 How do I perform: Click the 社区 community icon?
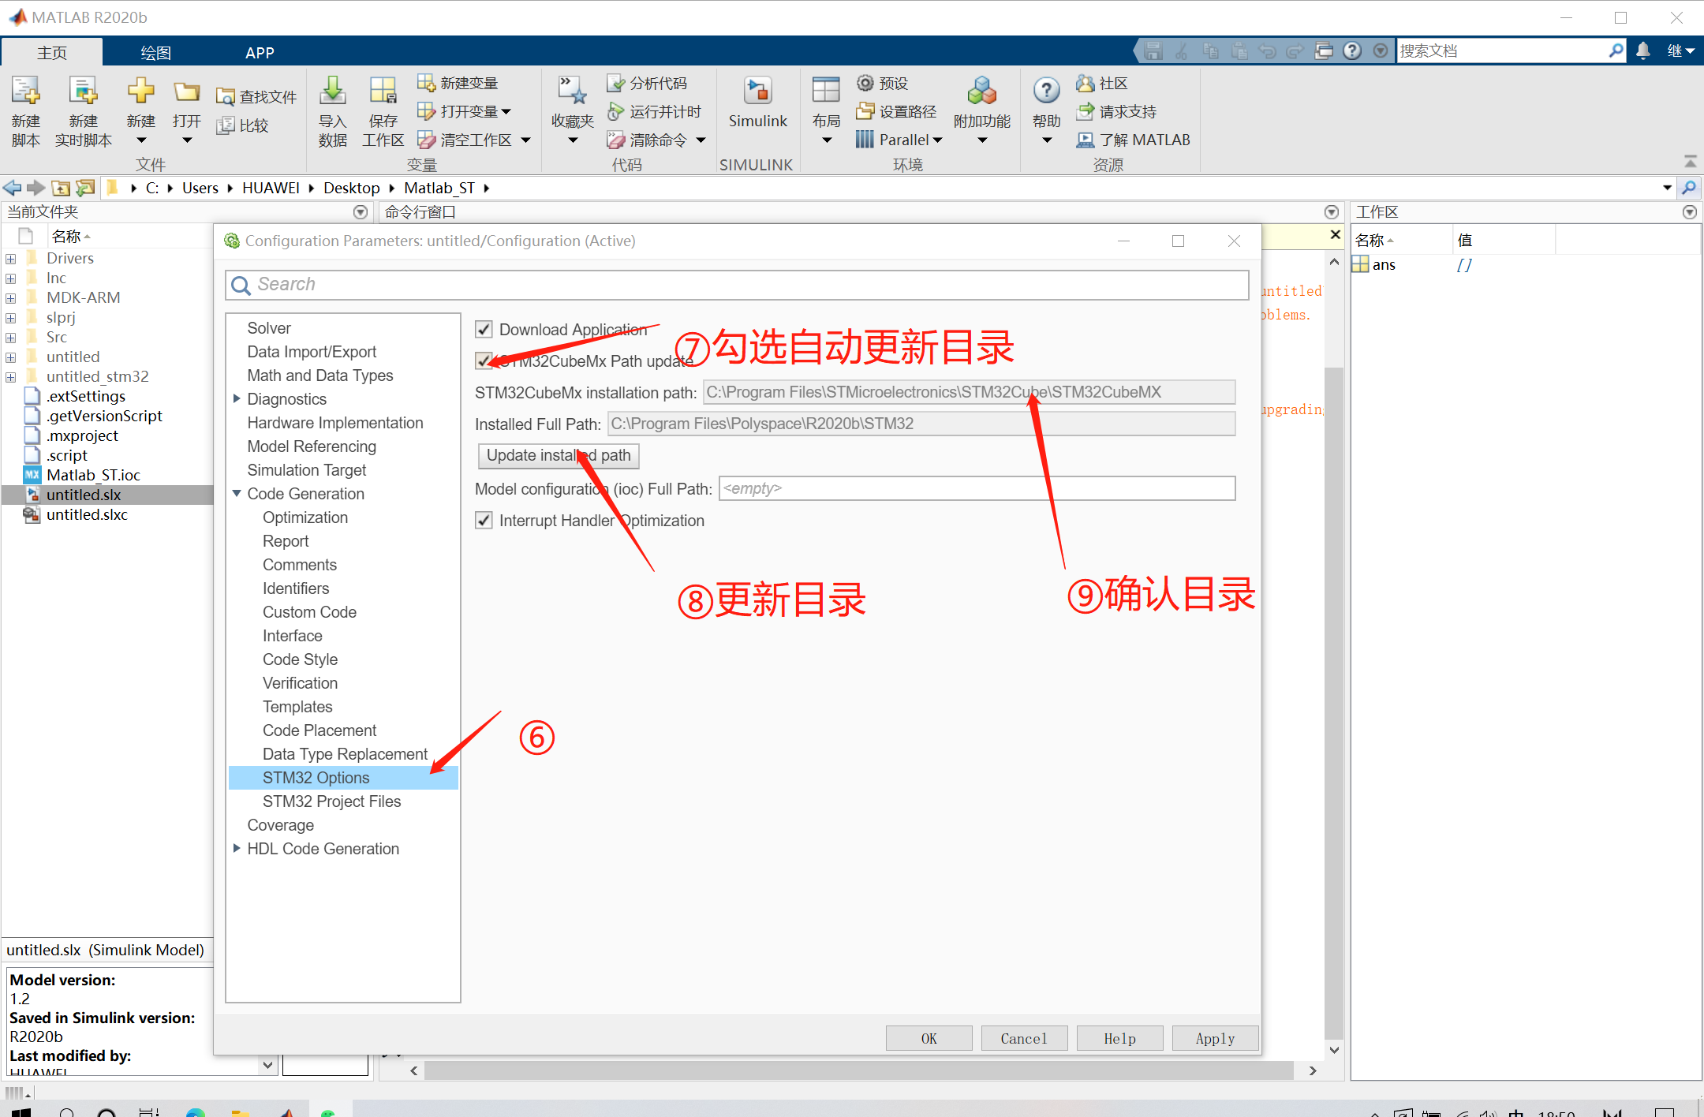(x=1086, y=83)
